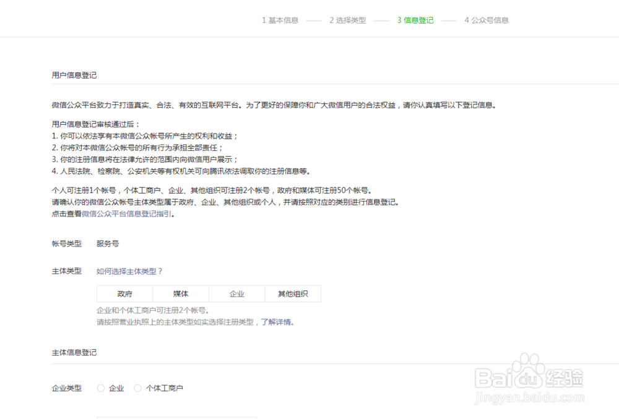Select the 政府 subject type tab

tap(124, 293)
